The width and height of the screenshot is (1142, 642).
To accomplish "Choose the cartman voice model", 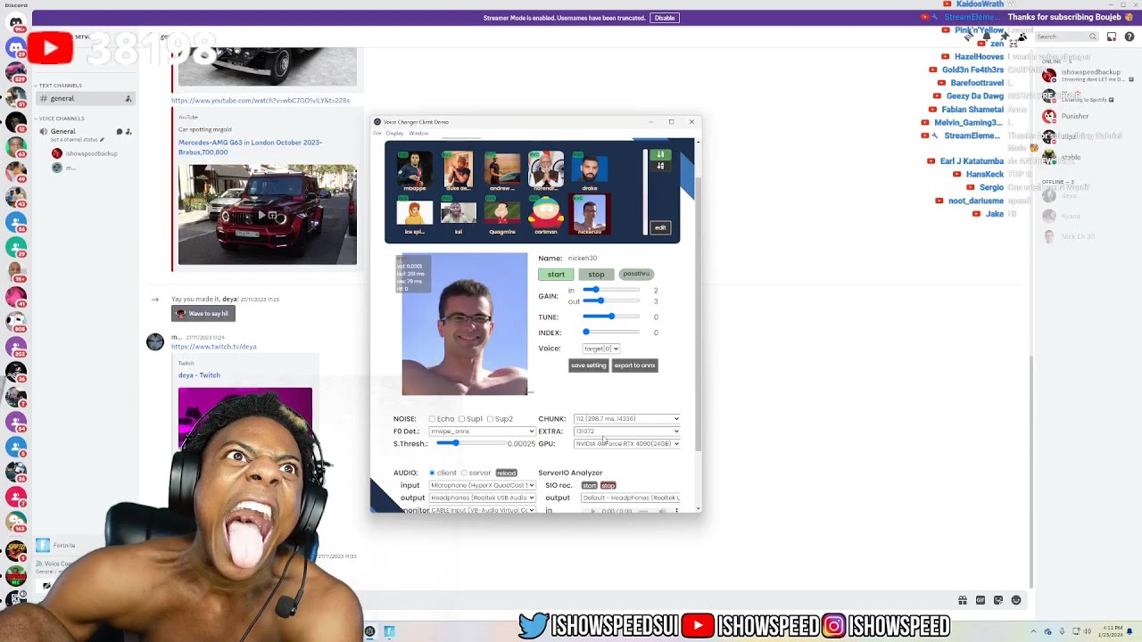I will [x=546, y=215].
